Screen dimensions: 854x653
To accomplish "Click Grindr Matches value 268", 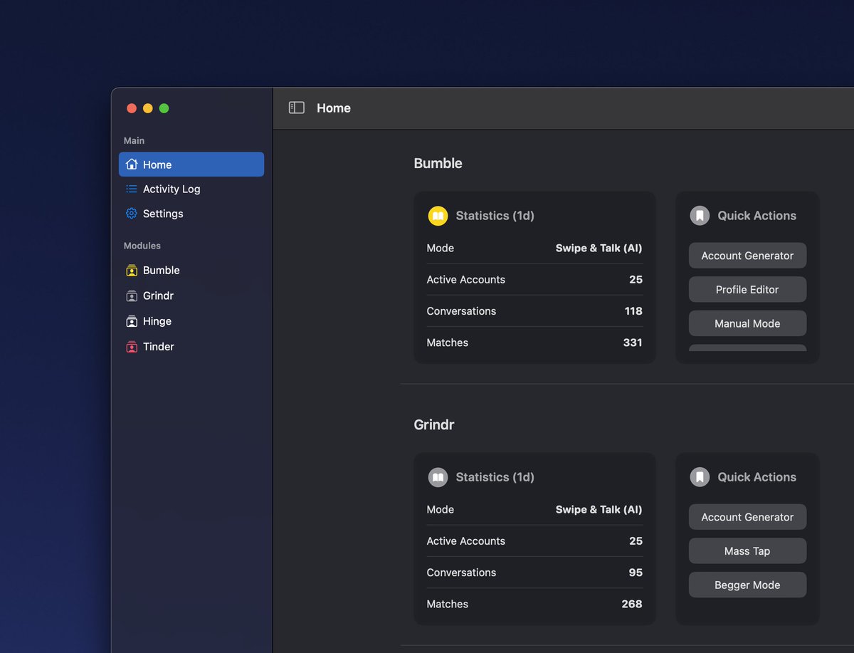I will point(632,604).
